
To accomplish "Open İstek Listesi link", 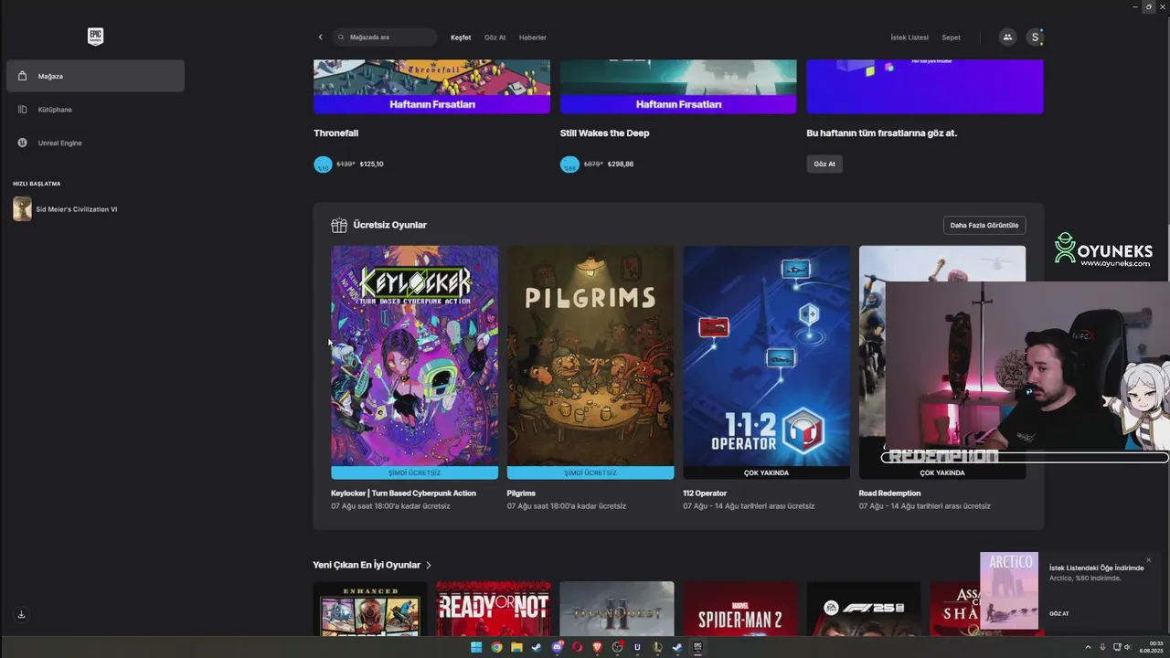I will (x=909, y=37).
